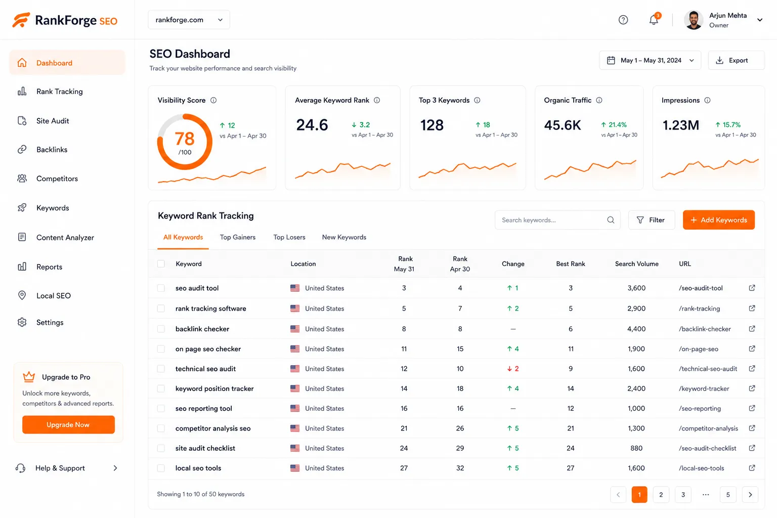
Task: Open Local SEO in the sidebar
Action: [67, 295]
